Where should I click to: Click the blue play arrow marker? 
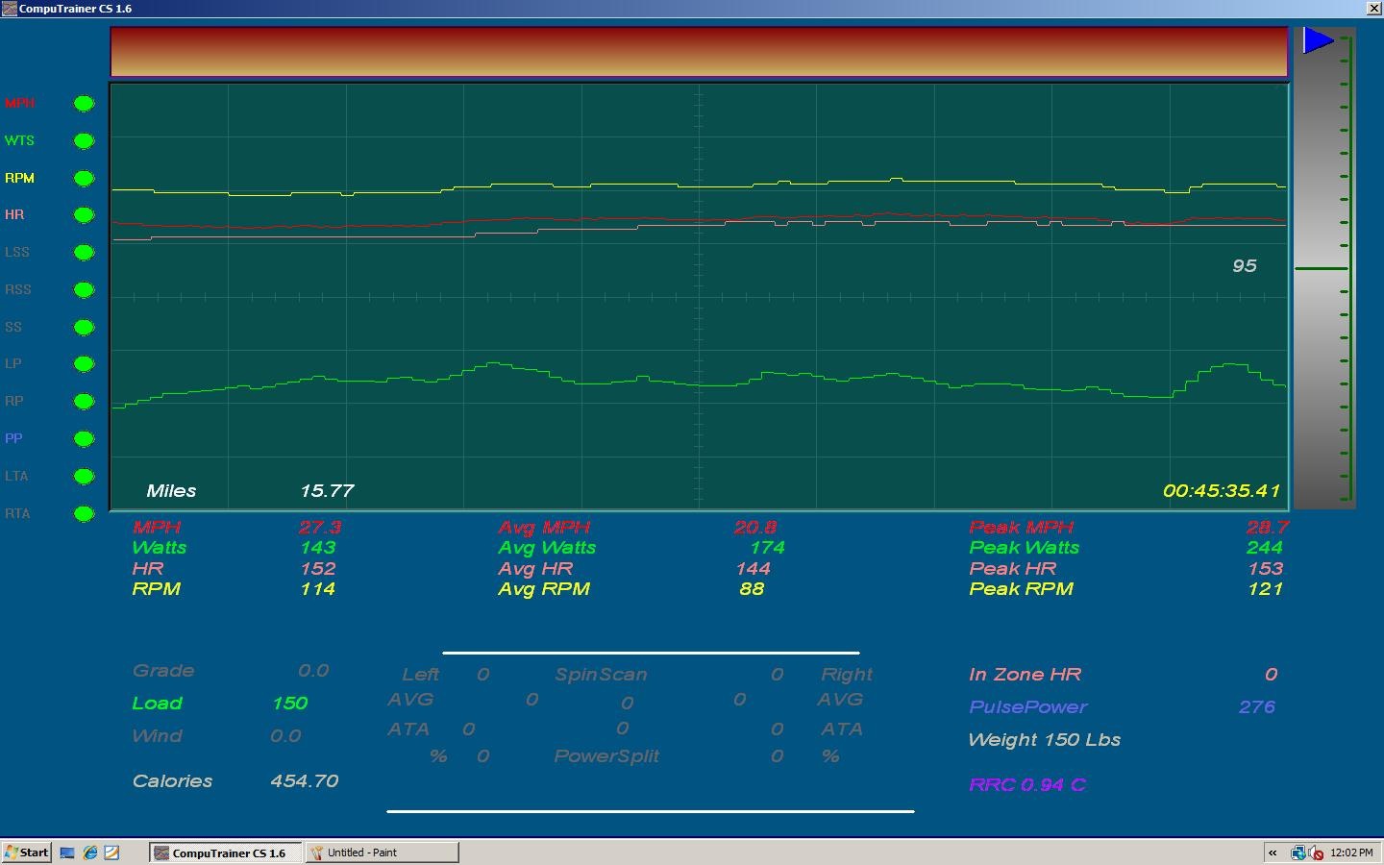click(1318, 40)
